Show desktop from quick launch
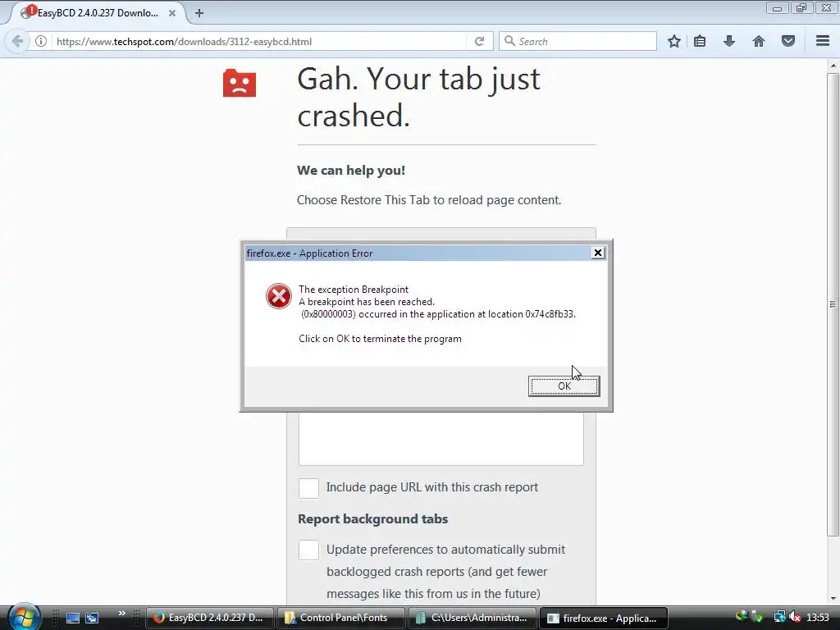Image resolution: width=840 pixels, height=630 pixels. pyautogui.click(x=72, y=618)
